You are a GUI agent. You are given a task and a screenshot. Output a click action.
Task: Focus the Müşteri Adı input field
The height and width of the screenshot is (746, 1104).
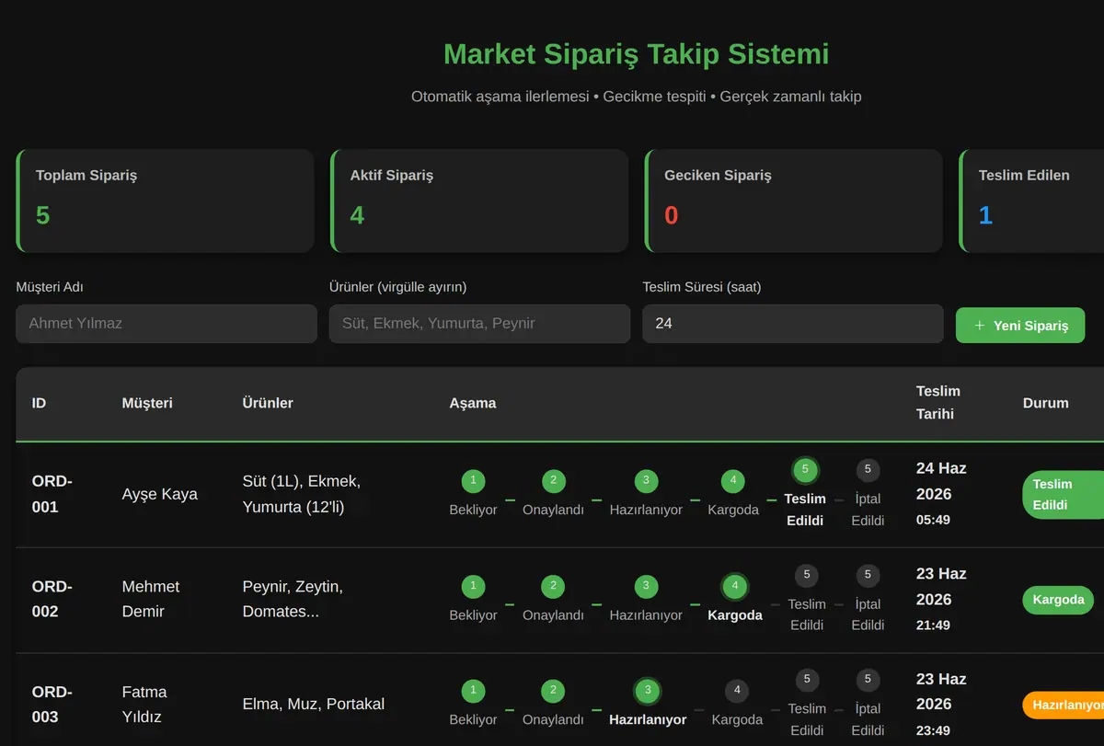tap(167, 324)
